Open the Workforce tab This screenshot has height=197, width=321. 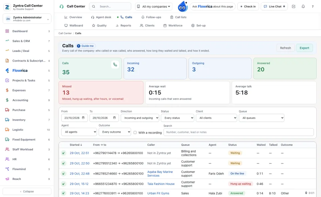pyautogui.click(x=173, y=25)
